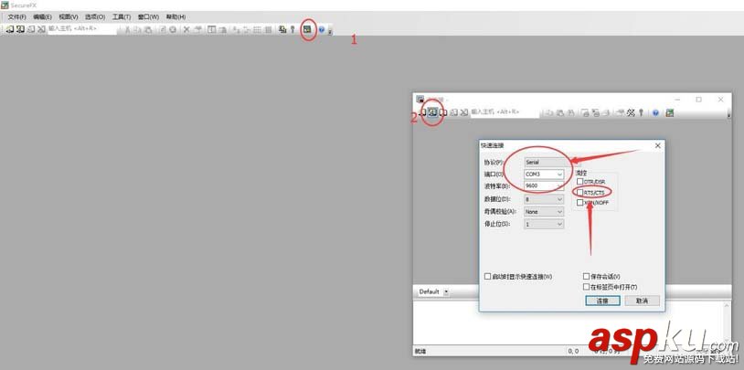Expand the stop bits dropdown showing 1
The width and height of the screenshot is (744, 370).
559,224
